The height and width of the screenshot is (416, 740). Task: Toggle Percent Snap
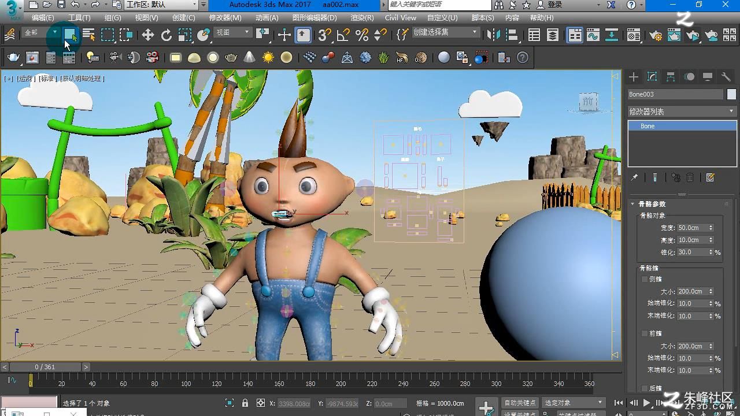(x=362, y=35)
